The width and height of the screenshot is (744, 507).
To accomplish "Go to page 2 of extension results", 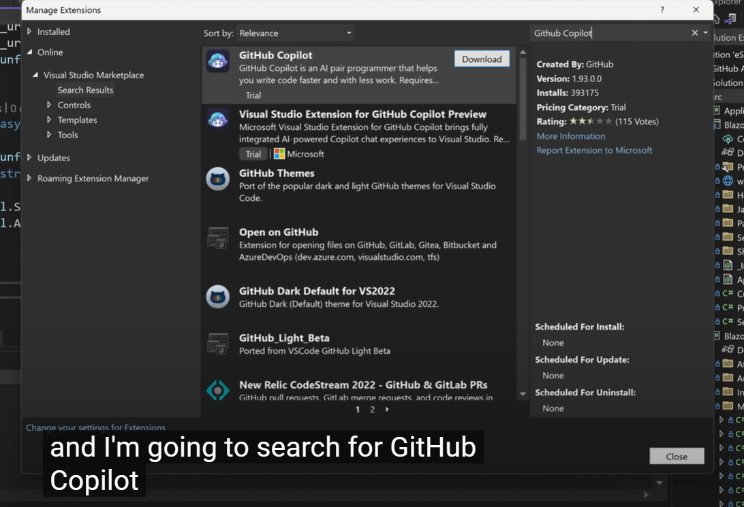I will (x=371, y=410).
